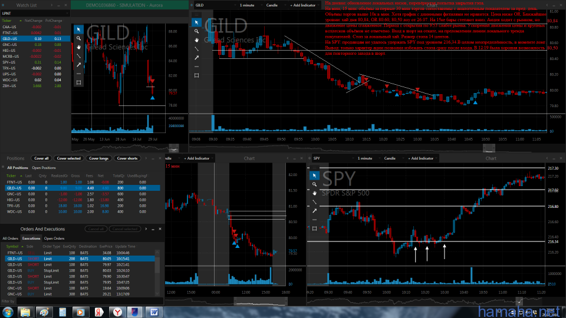566x318 pixels.
Task: Select hand pan tool in SPY chart
Action: click(314, 193)
